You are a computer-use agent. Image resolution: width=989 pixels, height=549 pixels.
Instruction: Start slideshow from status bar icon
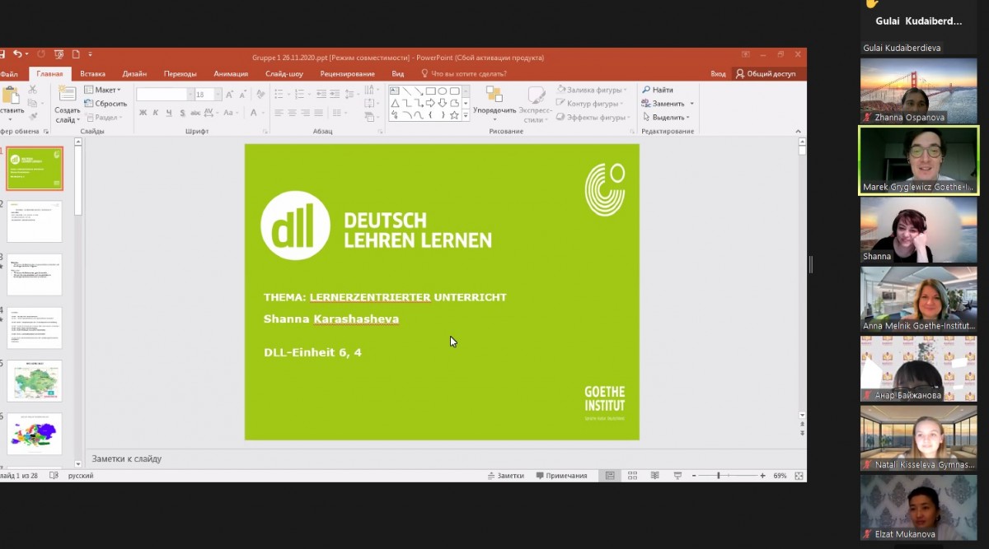(677, 476)
